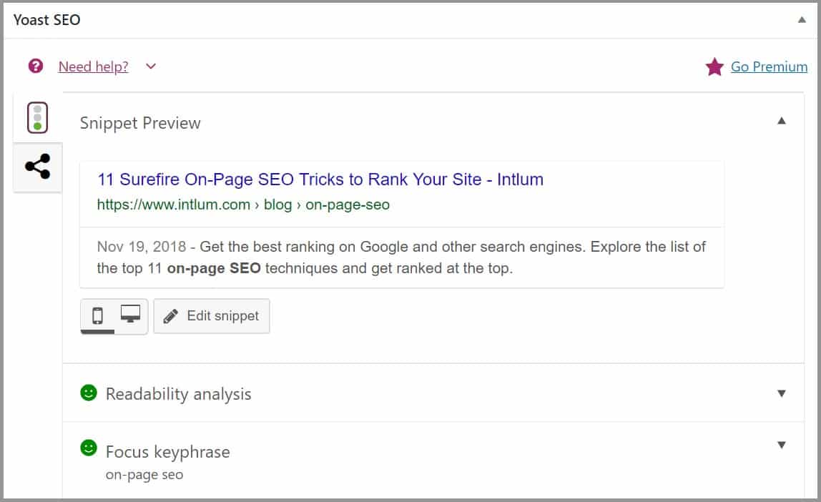Switch to the social share tab
The image size is (821, 502).
coord(38,167)
